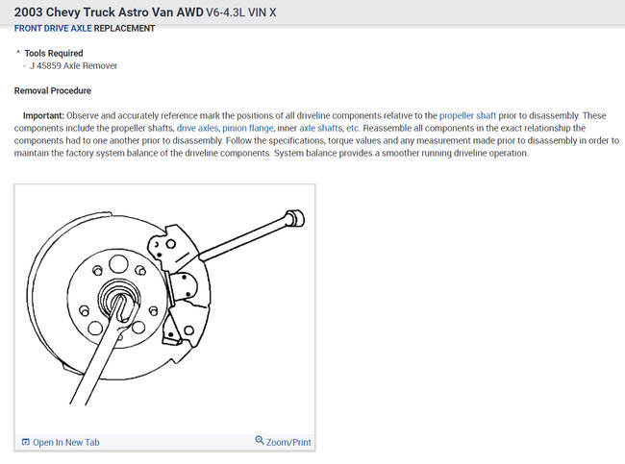Open the pinion flange link
This screenshot has height=464, width=625.
(x=248, y=128)
